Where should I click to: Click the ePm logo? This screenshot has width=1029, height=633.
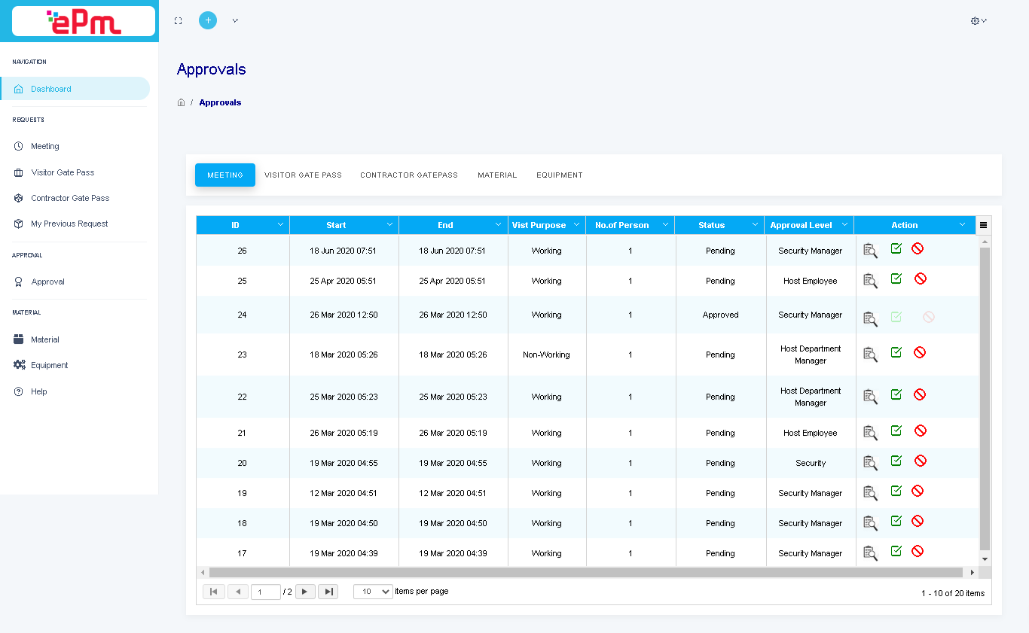click(84, 21)
